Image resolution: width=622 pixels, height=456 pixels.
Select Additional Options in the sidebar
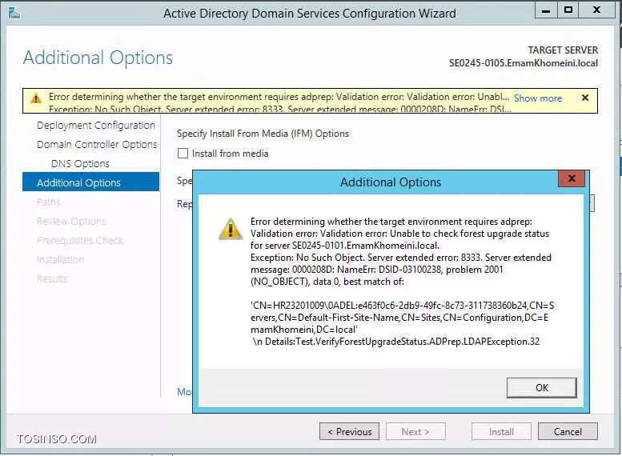(90, 182)
